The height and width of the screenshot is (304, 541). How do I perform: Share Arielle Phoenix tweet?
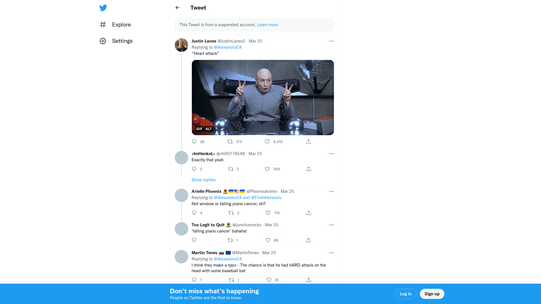click(309, 213)
